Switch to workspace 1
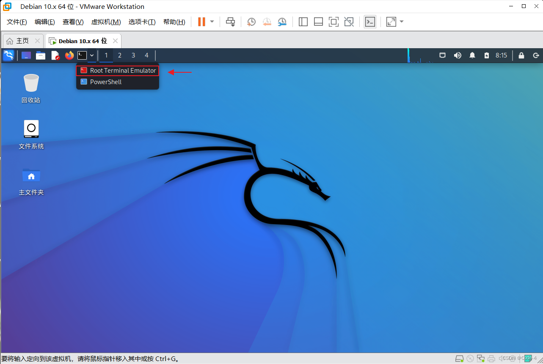Viewport: 543px width, 364px height. [106, 55]
